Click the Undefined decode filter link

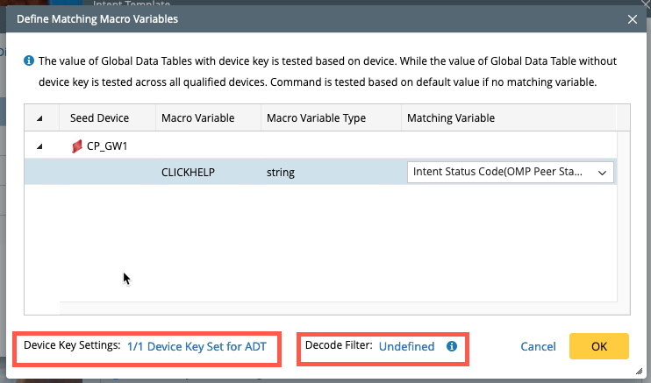406,346
